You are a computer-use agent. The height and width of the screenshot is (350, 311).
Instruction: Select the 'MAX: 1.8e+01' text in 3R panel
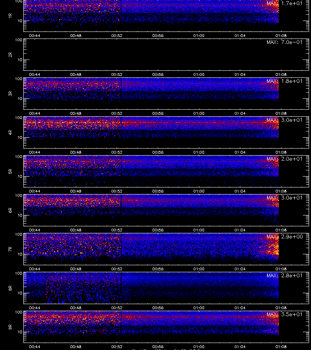pos(285,81)
